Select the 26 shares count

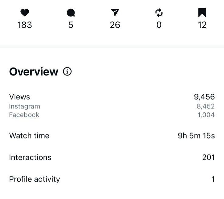[x=115, y=25]
